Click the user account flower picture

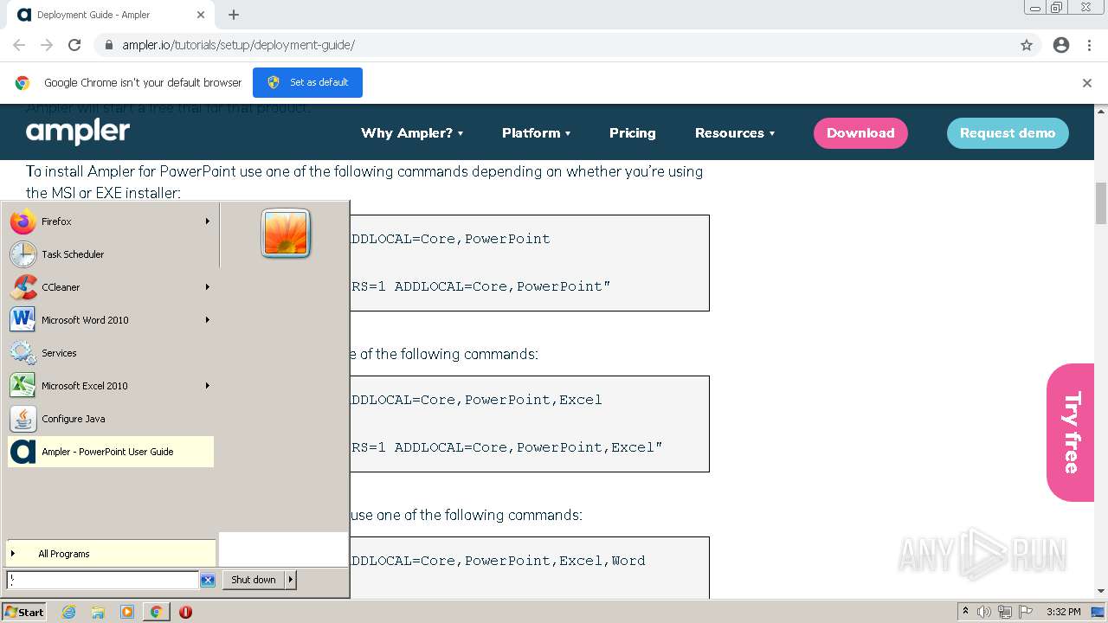(x=286, y=234)
